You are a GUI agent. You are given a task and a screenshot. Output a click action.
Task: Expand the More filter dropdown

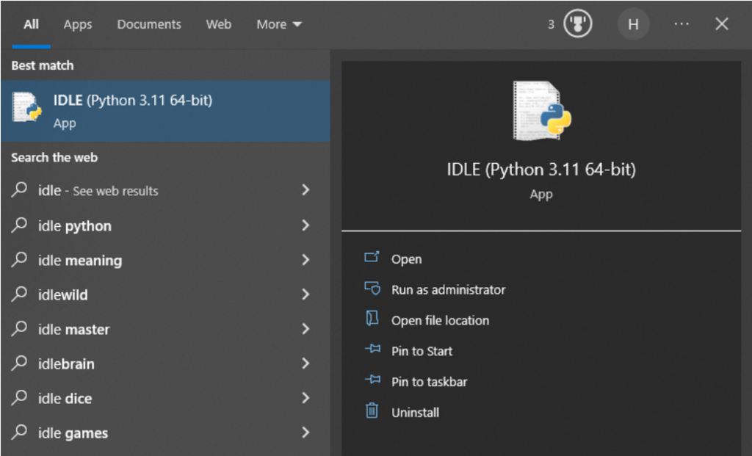pos(279,24)
